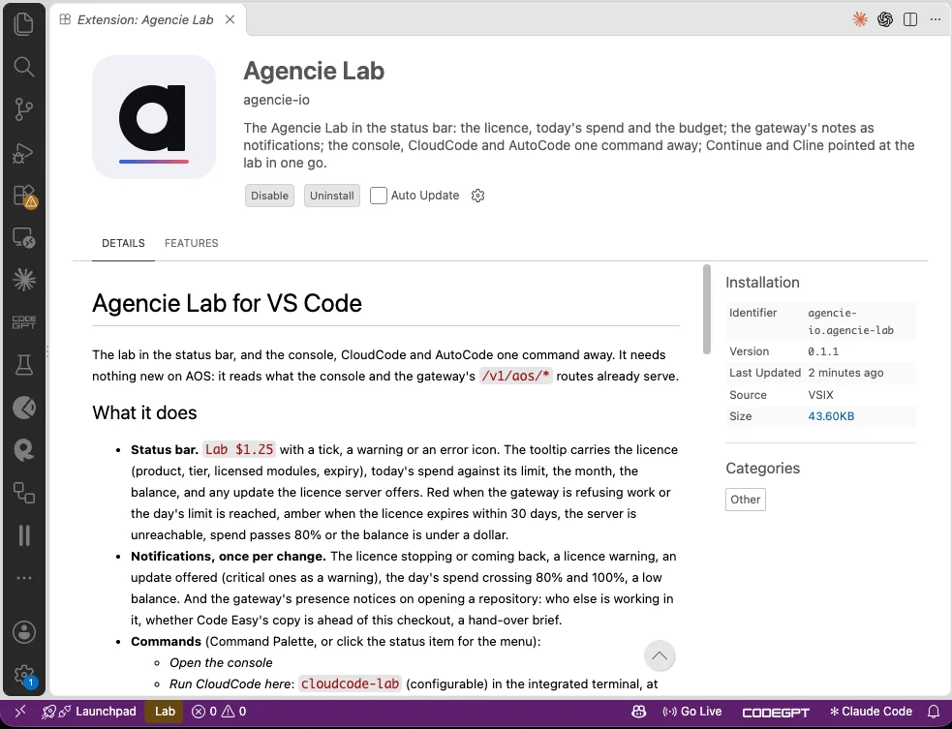Viewport: 952px width, 729px height.
Task: Select the Extension: Agencie Lab editor tab
Action: [x=145, y=20]
